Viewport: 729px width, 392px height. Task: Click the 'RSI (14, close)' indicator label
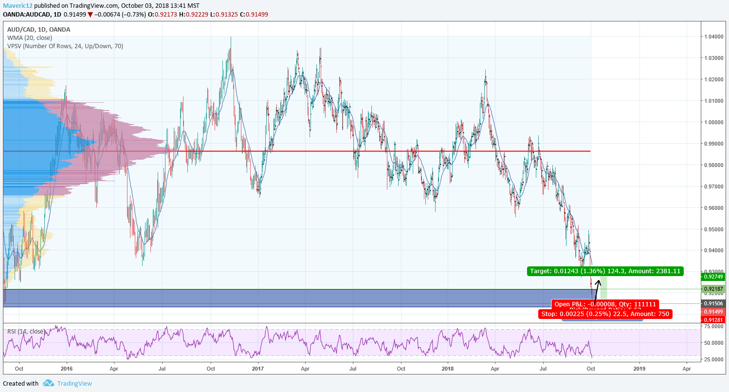click(x=26, y=332)
